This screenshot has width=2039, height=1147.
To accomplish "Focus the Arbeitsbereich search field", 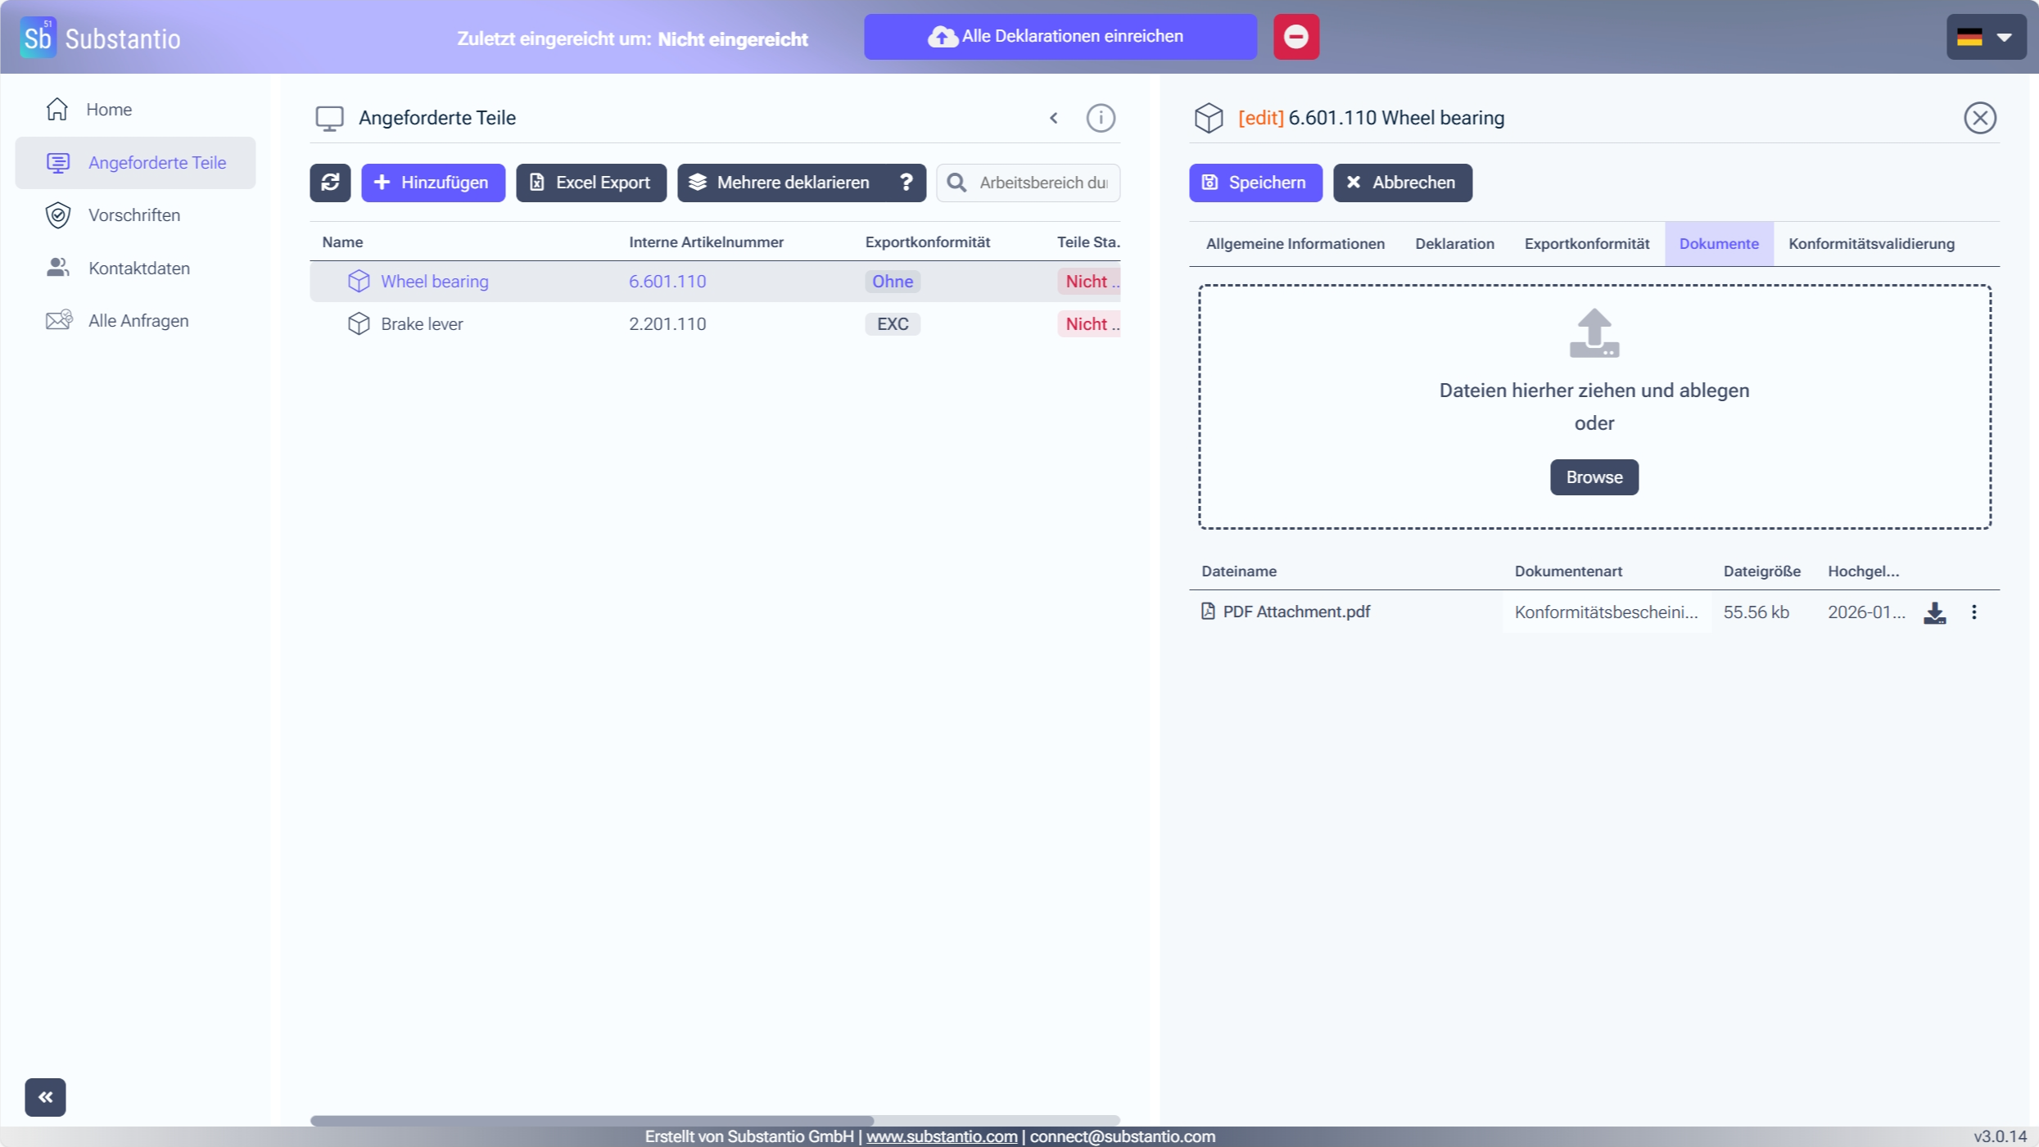I will [1042, 183].
